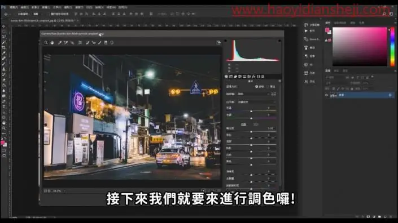Image resolution: width=398 pixels, height=223 pixels.
Task: Open the Character panel icon
Action: tap(306, 82)
